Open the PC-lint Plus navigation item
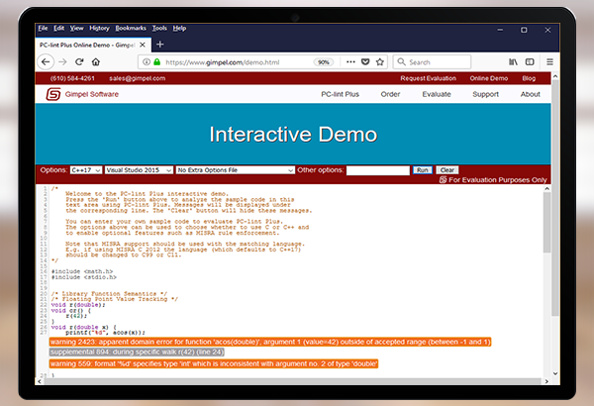 coord(340,94)
